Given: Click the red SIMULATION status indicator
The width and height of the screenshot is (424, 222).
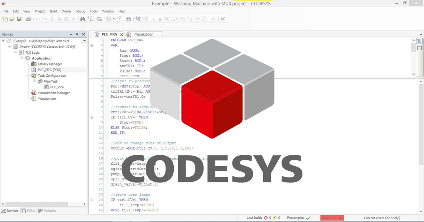Looking at the screenshot, I should point(332,218).
